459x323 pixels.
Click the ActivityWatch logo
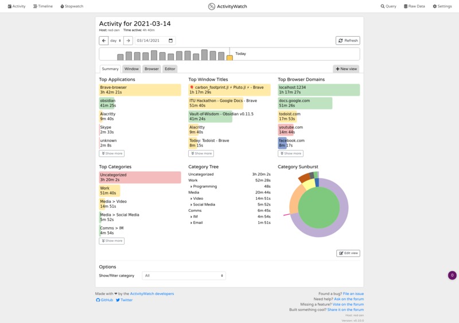[227, 6]
